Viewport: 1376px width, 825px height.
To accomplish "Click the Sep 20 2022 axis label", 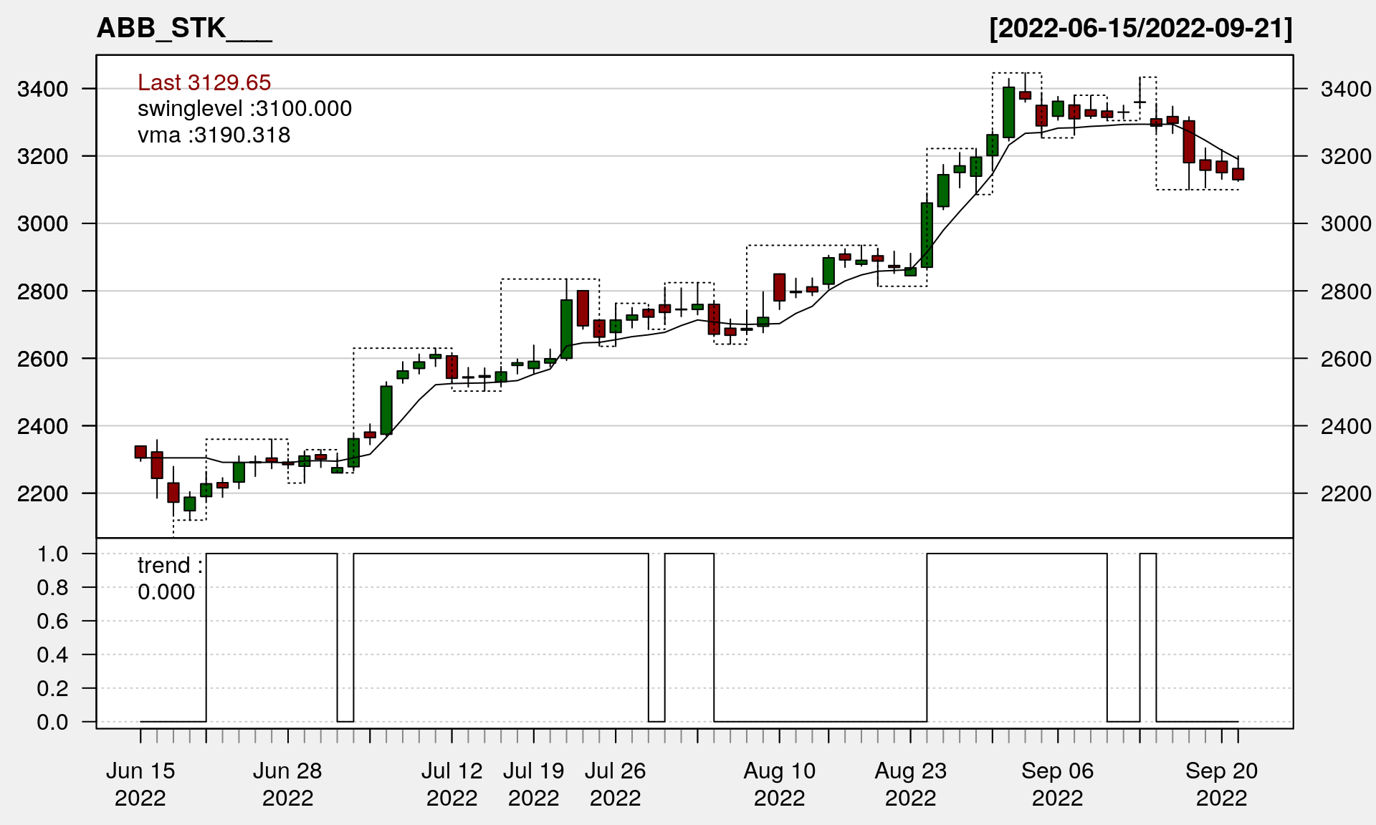I will coord(1221,784).
